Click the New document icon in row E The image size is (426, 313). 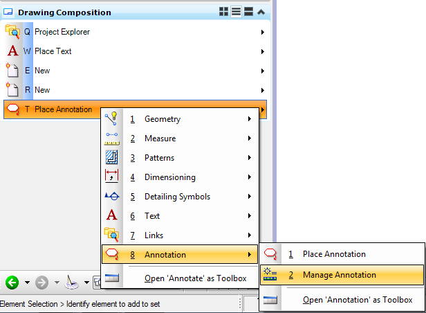coord(12,71)
